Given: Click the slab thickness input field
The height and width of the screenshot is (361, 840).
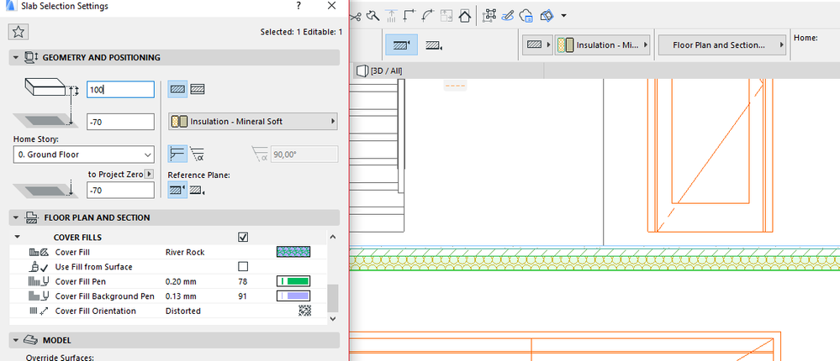Looking at the screenshot, I should pyautogui.click(x=120, y=89).
